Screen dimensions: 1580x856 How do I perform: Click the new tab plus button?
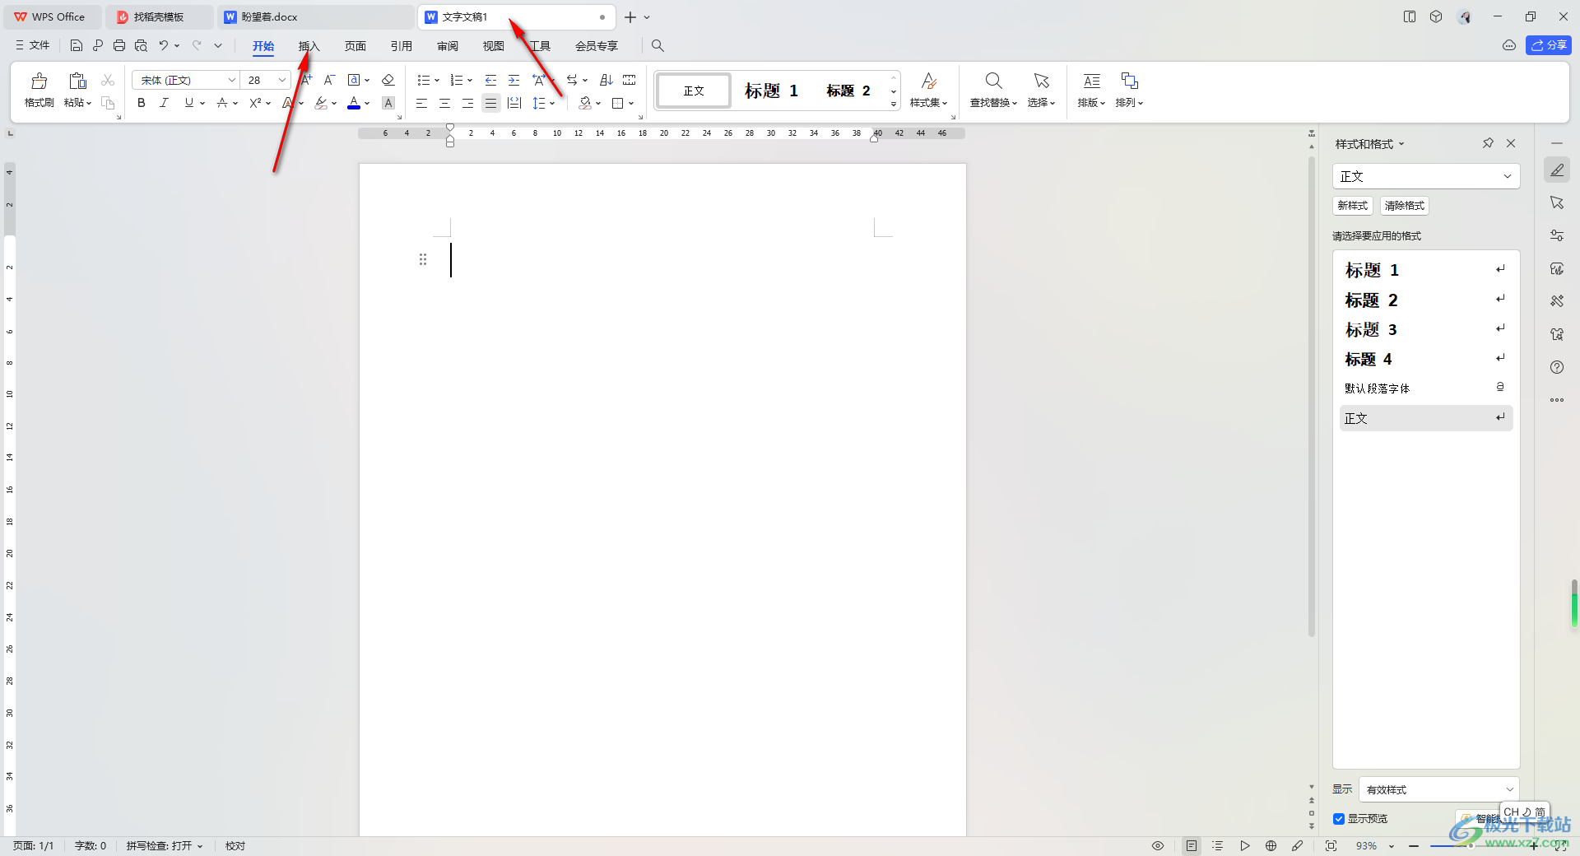pyautogui.click(x=630, y=16)
